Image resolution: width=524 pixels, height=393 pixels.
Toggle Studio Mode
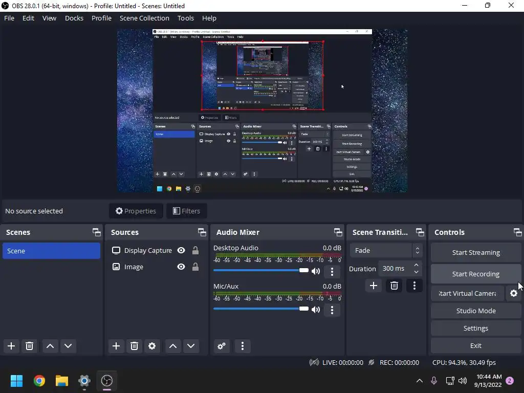coord(476,311)
